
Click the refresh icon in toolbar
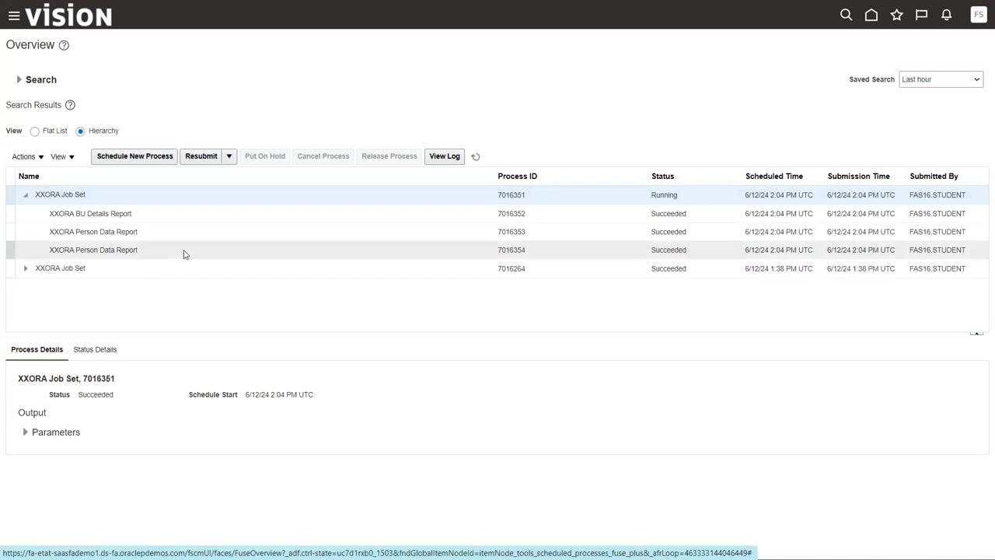coord(476,157)
